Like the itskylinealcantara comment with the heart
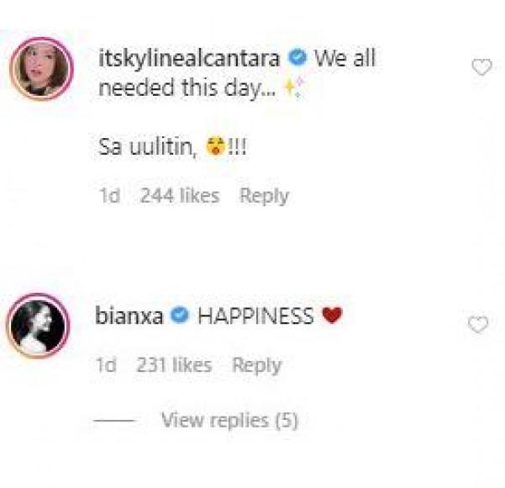The width and height of the screenshot is (505, 488). point(481,68)
